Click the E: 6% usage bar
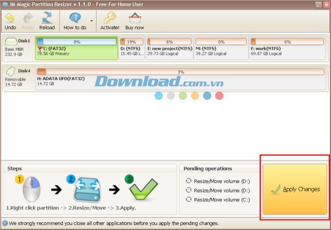The image size is (331, 230). click(x=169, y=42)
